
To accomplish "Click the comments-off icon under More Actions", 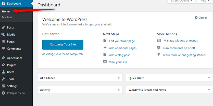I will 159,48.
